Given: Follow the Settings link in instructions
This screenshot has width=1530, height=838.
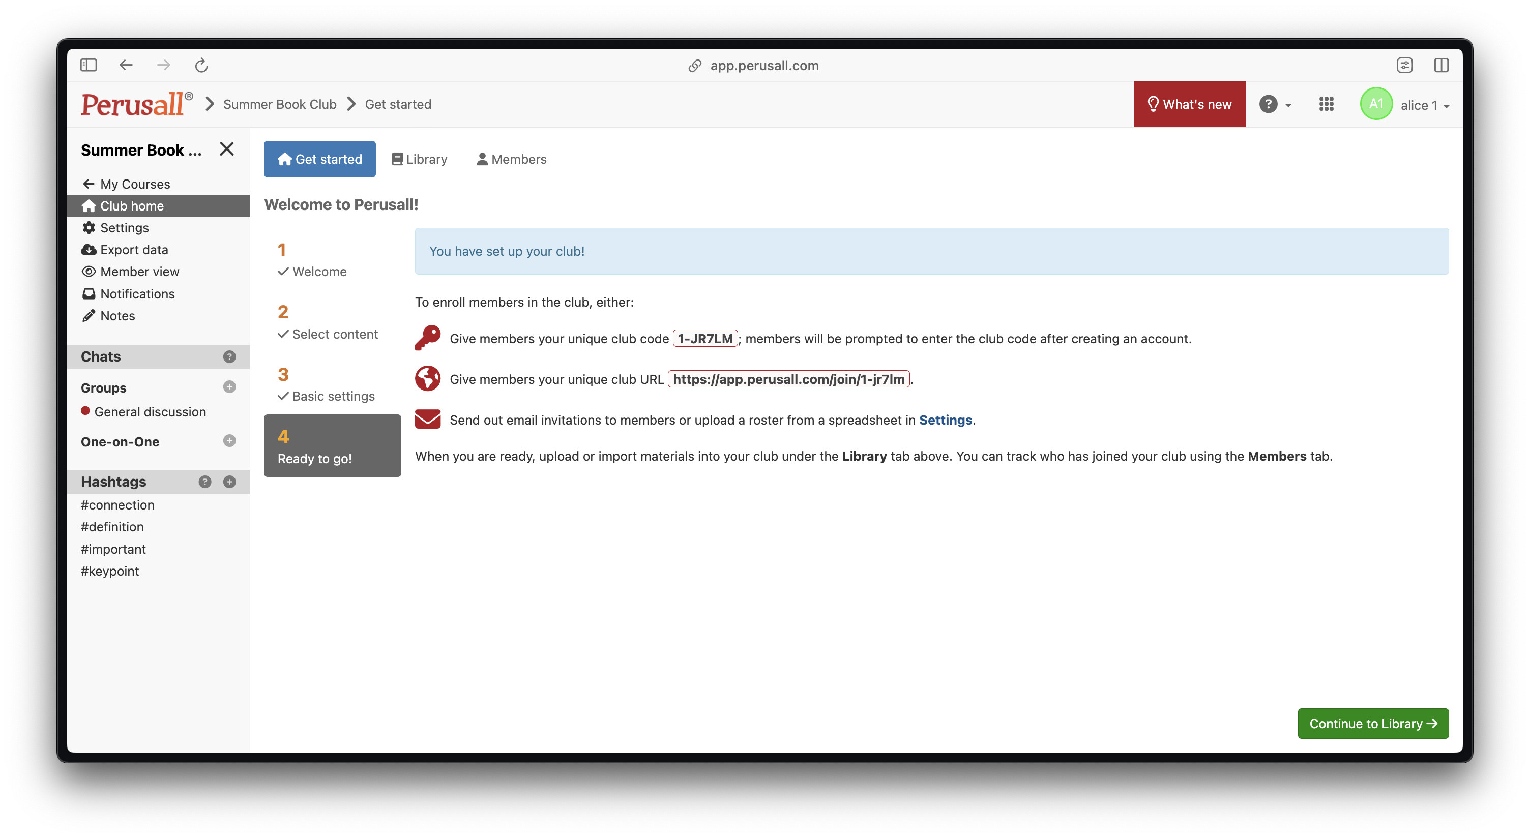Looking at the screenshot, I should tap(945, 420).
